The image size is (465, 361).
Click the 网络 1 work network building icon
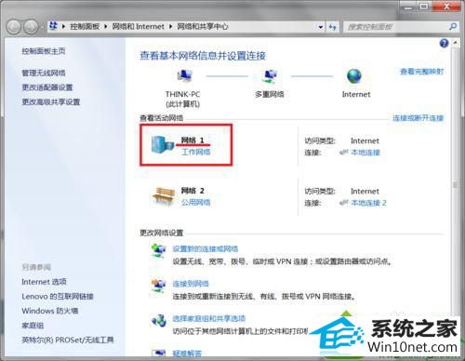point(163,144)
